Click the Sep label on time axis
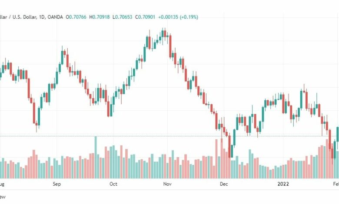This screenshot has width=339, height=204. [56, 184]
